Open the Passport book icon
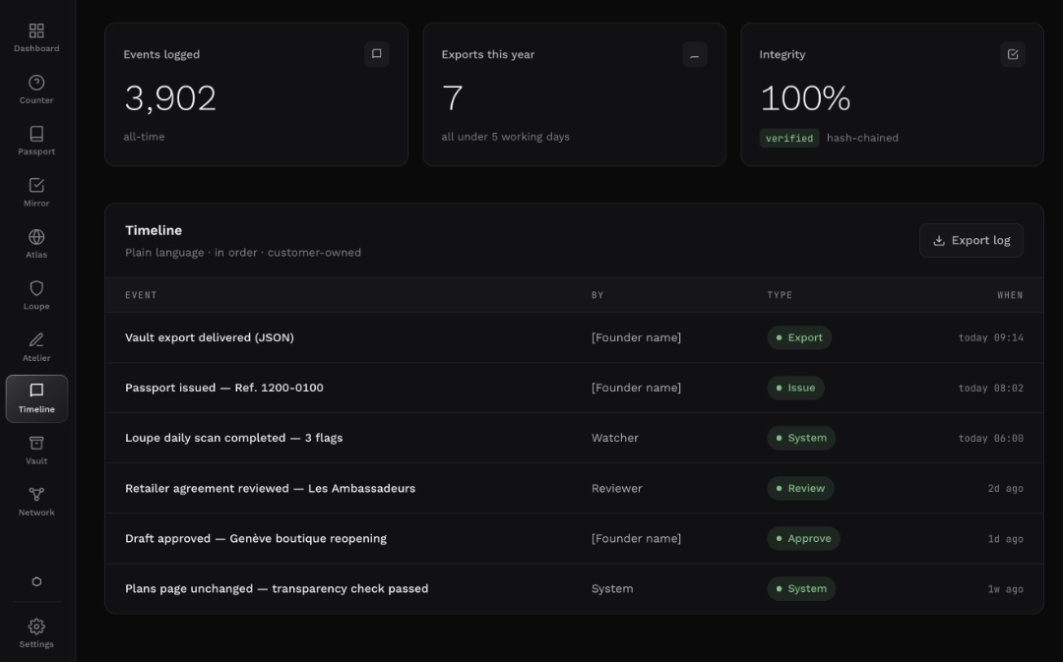 [x=36, y=134]
